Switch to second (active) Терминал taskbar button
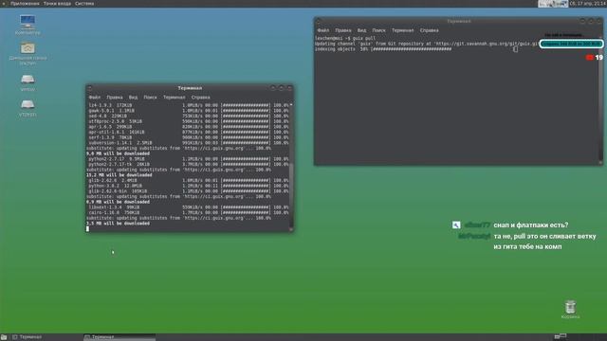Viewport: 607px width, 341px height. coord(120,337)
